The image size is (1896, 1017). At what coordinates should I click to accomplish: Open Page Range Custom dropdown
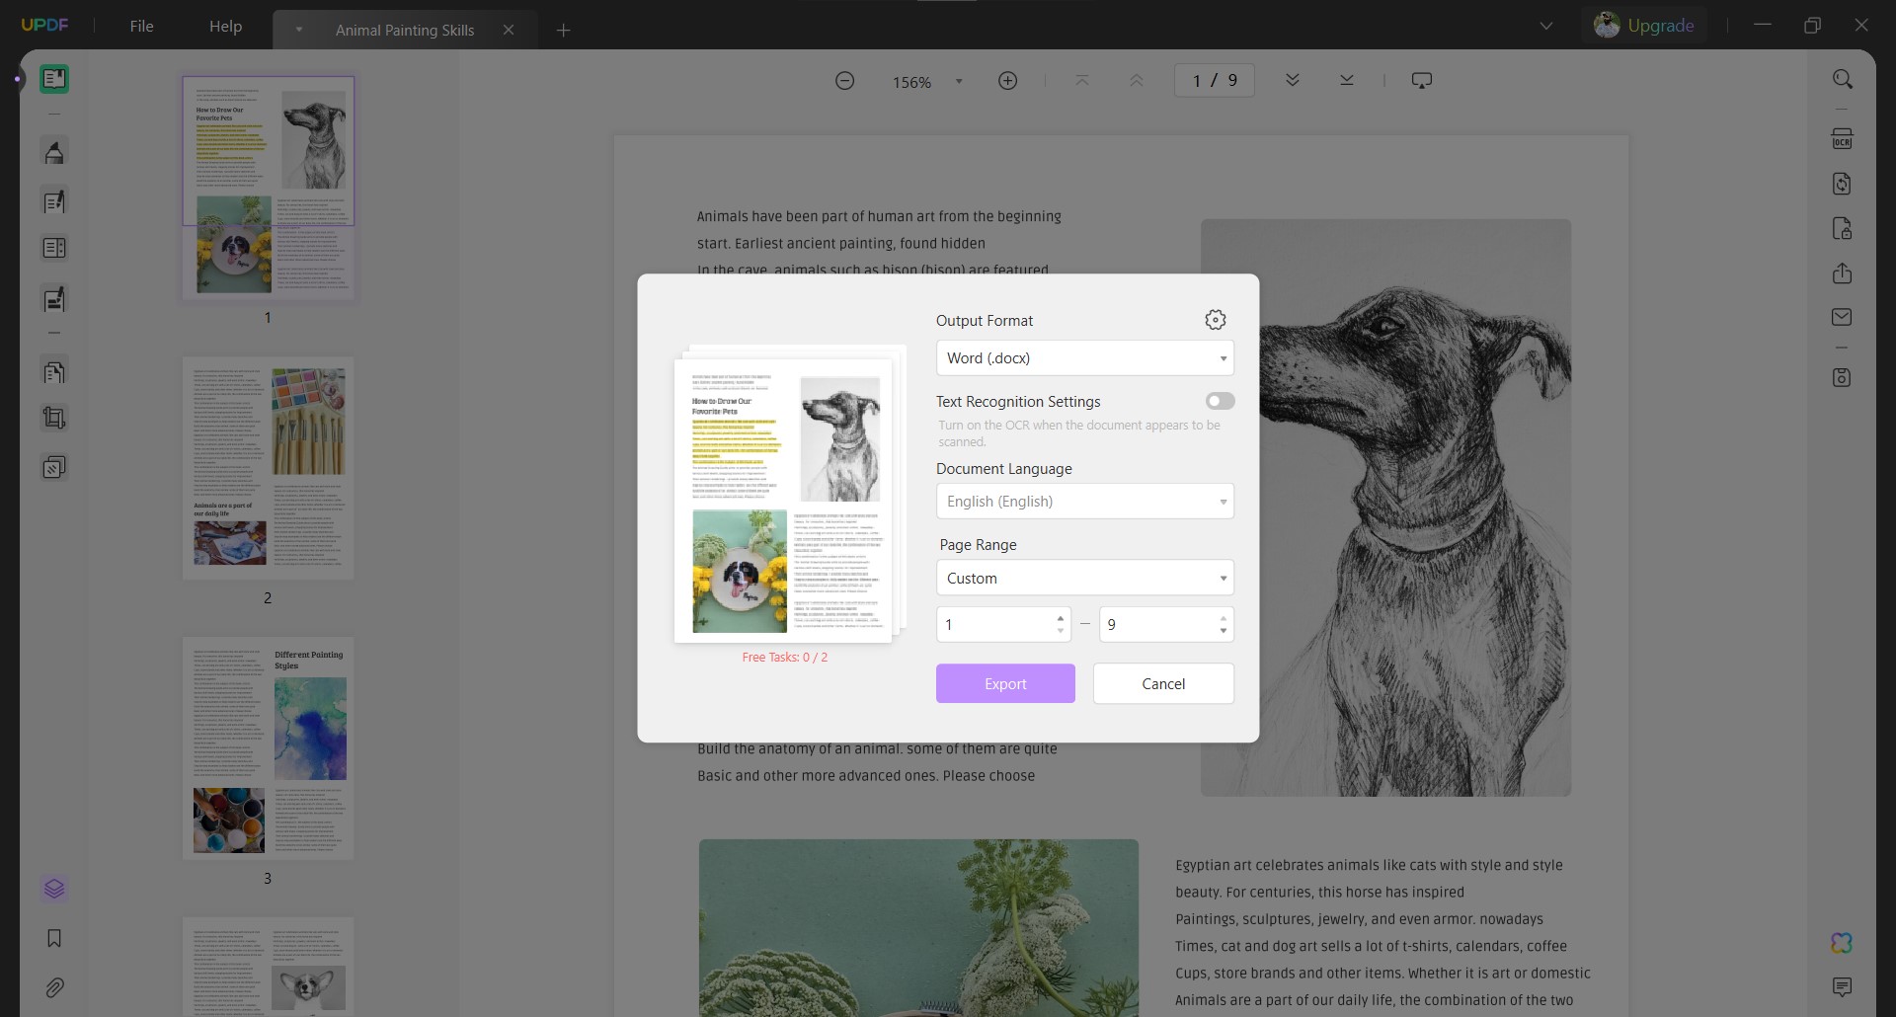1084,578
